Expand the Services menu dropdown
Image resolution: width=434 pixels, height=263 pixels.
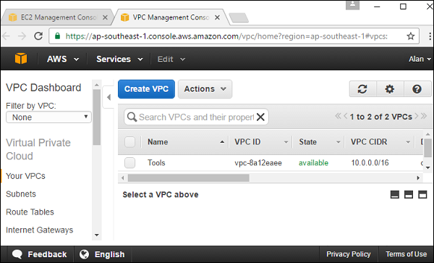pyautogui.click(x=119, y=59)
